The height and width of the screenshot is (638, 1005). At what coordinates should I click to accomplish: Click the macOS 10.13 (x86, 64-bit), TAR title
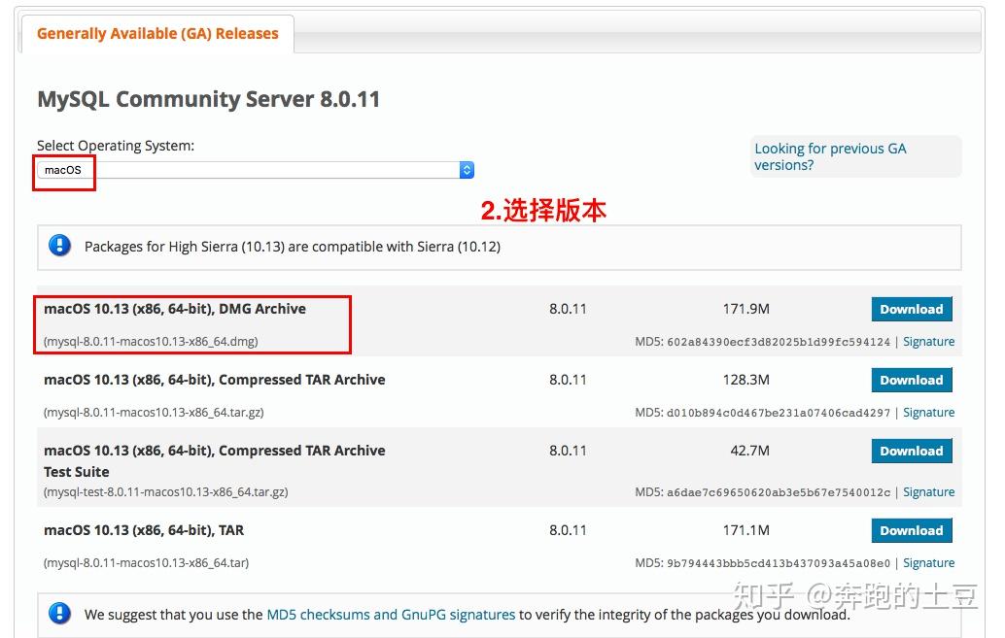coord(144,530)
